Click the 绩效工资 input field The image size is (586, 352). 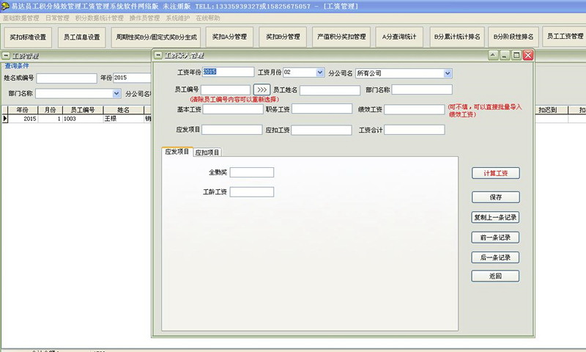pos(415,109)
